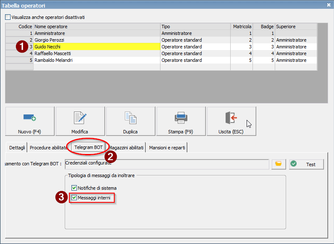The image size is (334, 244).
Task: Click the Nome operatore column header
Action: click(97, 27)
